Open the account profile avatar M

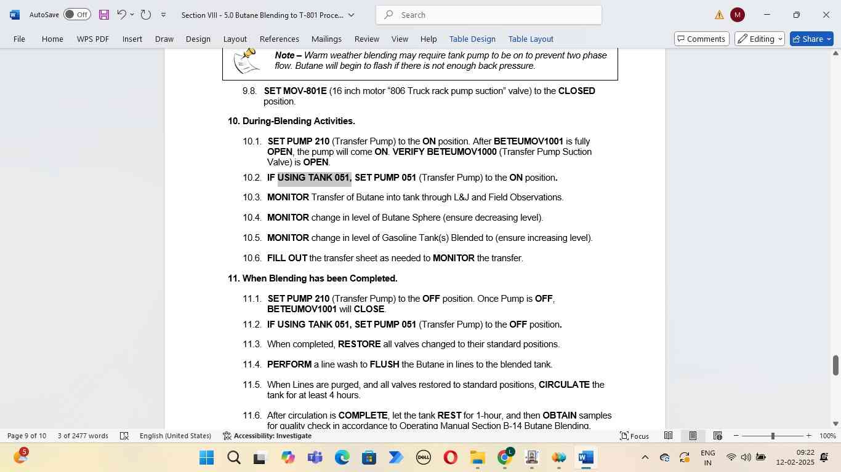[738, 15]
